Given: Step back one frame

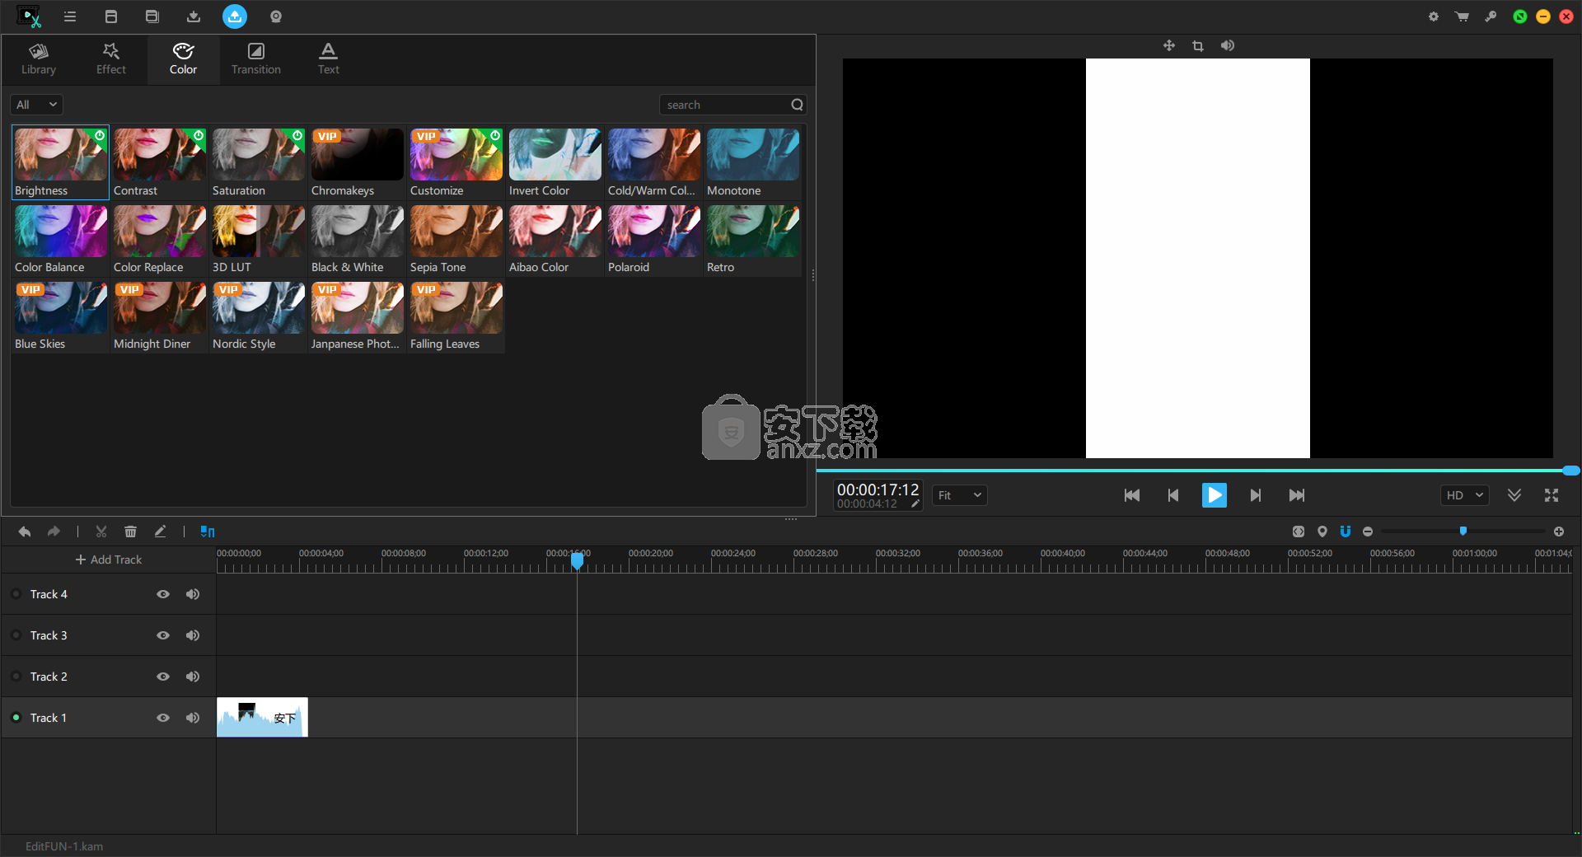Looking at the screenshot, I should [x=1173, y=495].
